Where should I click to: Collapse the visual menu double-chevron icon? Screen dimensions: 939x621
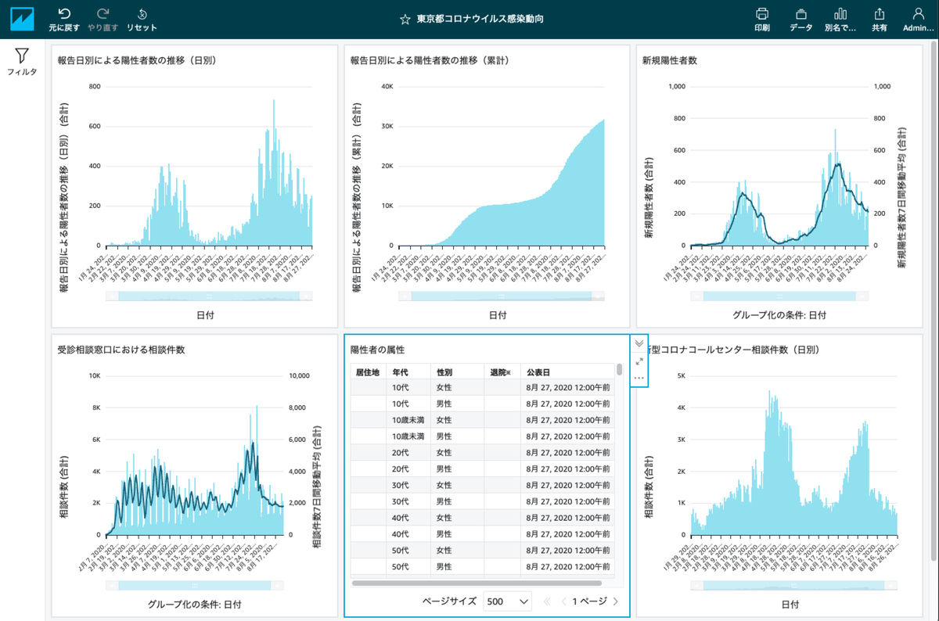tap(639, 343)
